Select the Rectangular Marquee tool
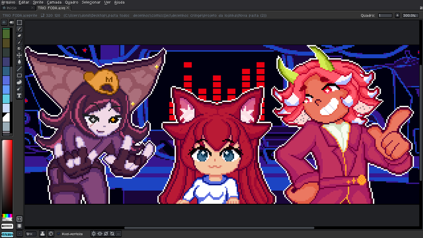 [19, 22]
